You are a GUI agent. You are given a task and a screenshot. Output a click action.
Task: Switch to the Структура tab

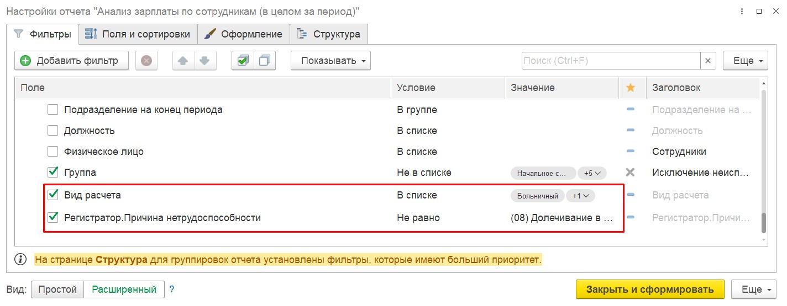pos(329,34)
